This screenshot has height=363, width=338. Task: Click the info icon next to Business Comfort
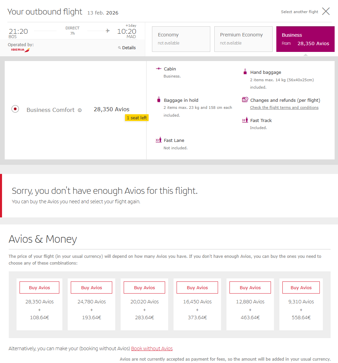(x=80, y=110)
